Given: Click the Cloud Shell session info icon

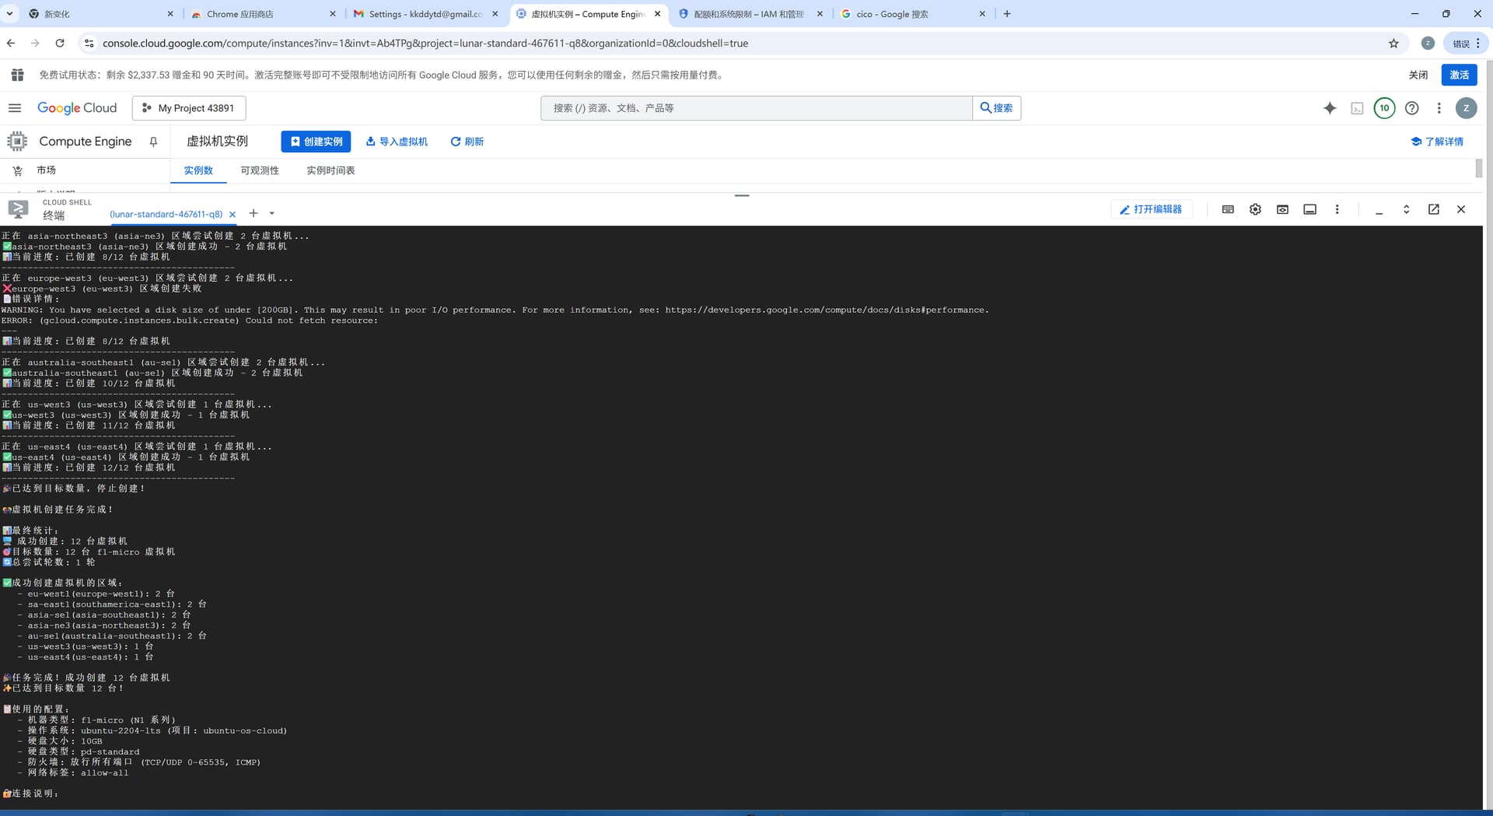Looking at the screenshot, I should click(1309, 209).
